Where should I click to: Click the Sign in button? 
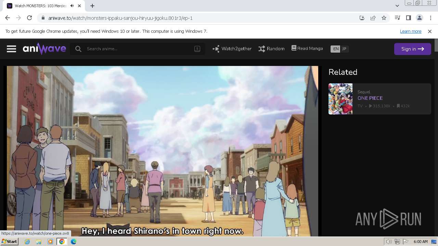[412, 49]
